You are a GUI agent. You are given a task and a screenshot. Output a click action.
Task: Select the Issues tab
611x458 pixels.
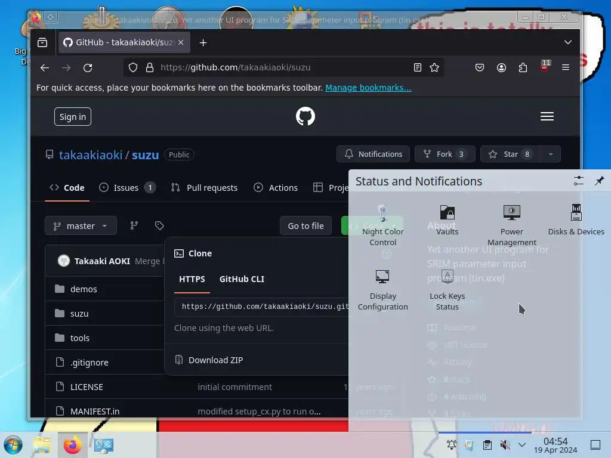[x=127, y=188]
